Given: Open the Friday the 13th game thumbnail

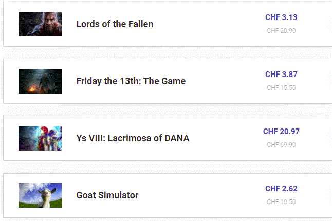Looking at the screenshot, I should [x=40, y=81].
